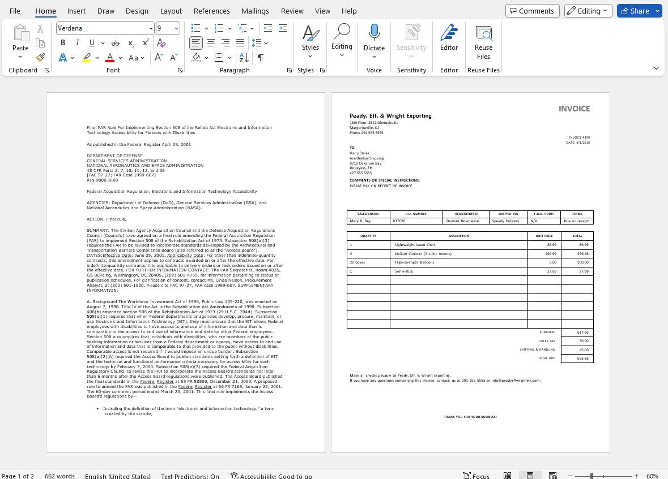Screen dimensions: 668x479
Task: Select Print Layout view in the status bar
Action: coord(530,476)
